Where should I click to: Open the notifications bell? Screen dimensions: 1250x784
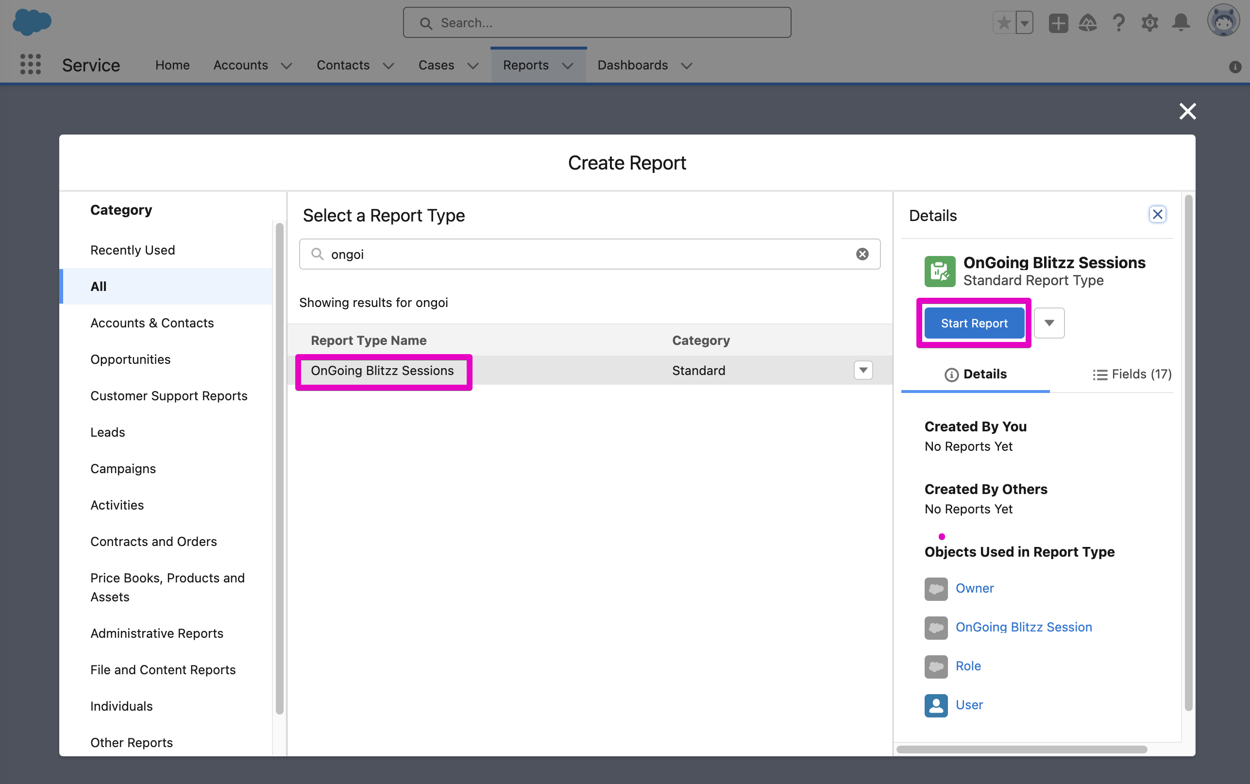point(1181,23)
